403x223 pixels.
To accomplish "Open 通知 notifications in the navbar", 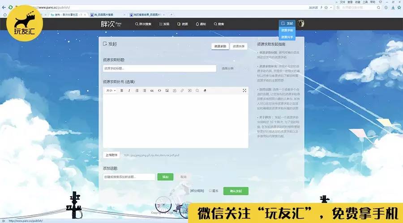I will [201, 24].
